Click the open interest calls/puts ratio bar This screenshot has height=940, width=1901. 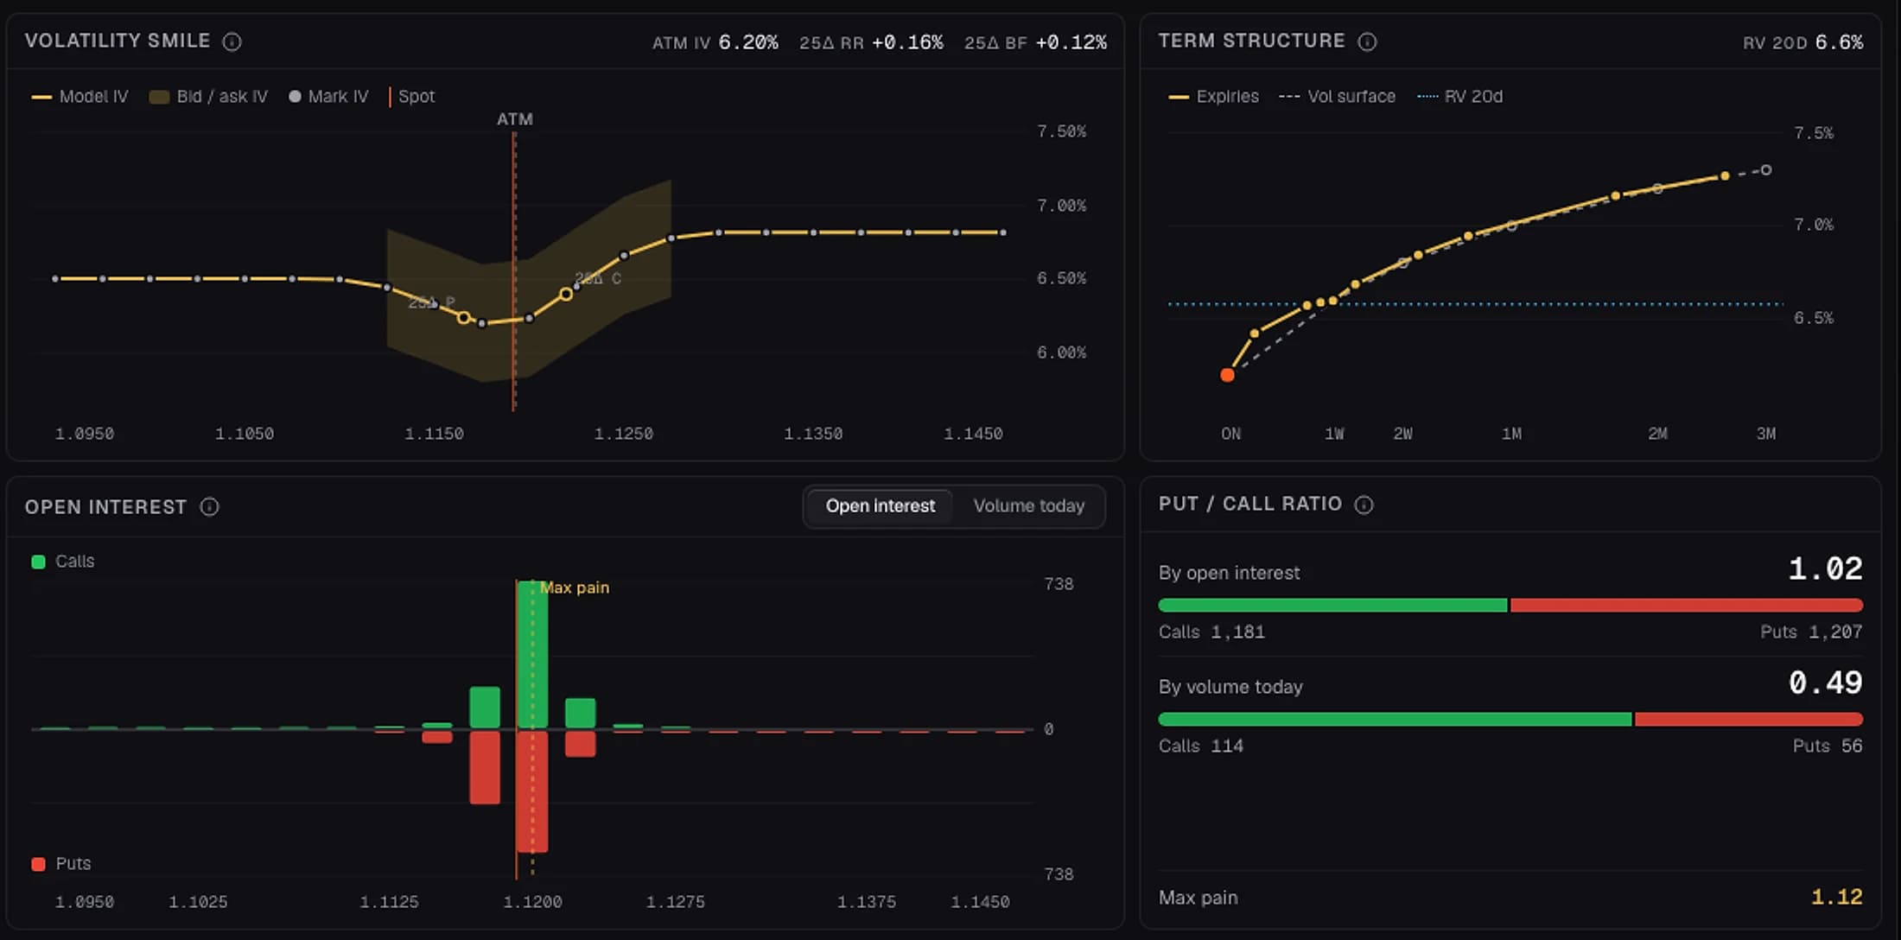[1510, 606]
